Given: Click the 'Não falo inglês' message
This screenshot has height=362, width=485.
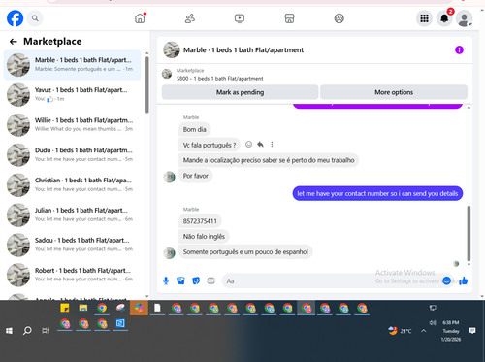Looking at the screenshot, I should [x=204, y=236].
